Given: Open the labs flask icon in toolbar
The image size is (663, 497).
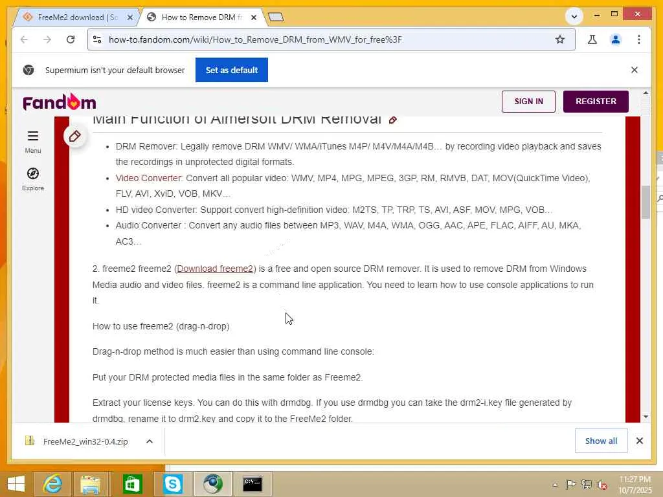Looking at the screenshot, I should (592, 39).
